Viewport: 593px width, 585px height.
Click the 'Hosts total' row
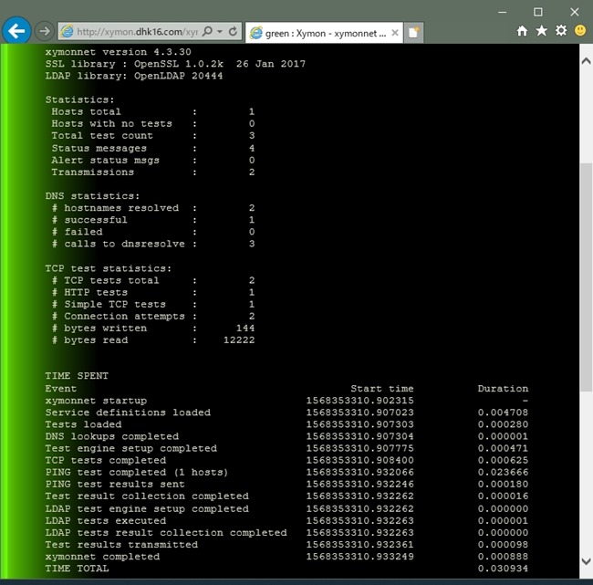click(153, 111)
